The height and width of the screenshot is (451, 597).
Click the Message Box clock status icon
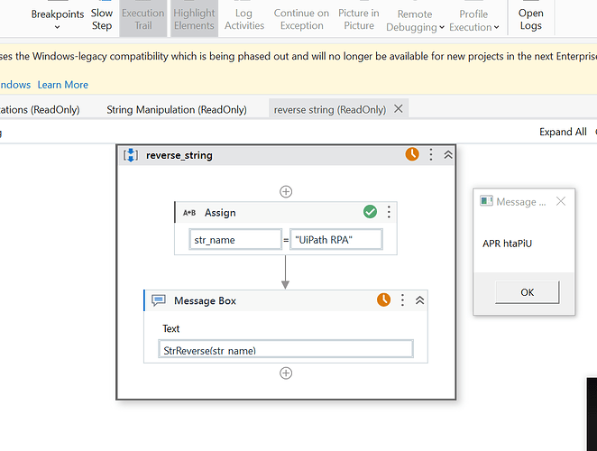coord(384,299)
